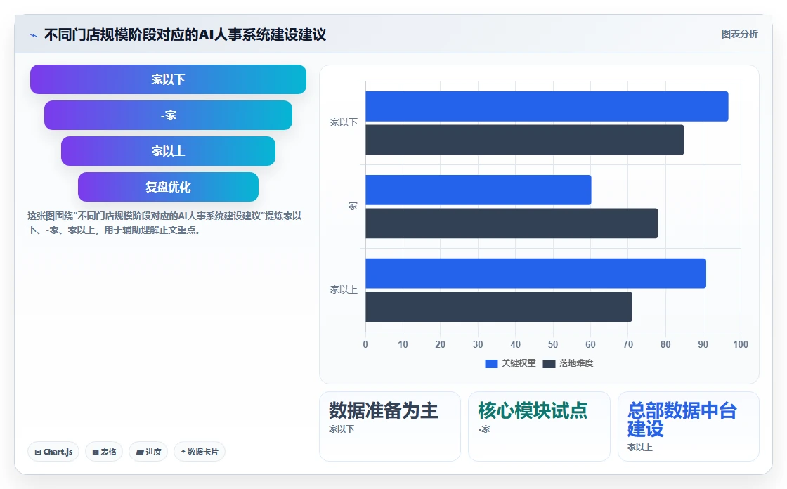Screen dimensions: 787x489
Task: Open the 数据准备为主 data card
Action: tap(390, 426)
